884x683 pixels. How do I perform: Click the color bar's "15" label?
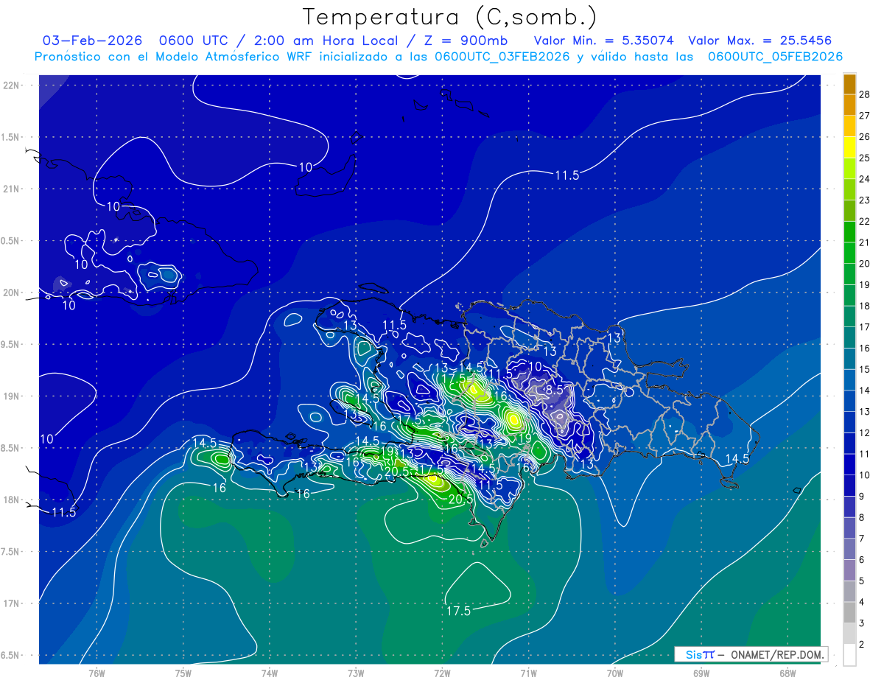(865, 369)
